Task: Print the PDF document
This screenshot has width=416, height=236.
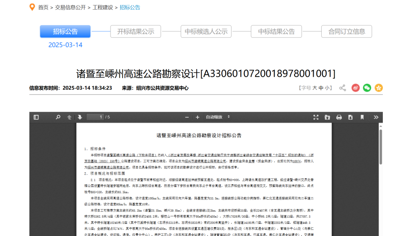Action: click(x=339, y=117)
